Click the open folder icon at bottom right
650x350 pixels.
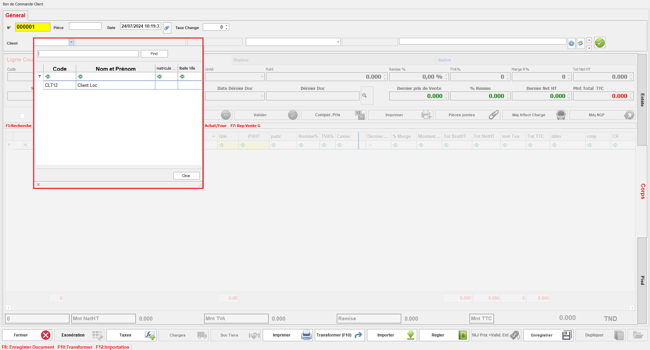click(x=638, y=335)
